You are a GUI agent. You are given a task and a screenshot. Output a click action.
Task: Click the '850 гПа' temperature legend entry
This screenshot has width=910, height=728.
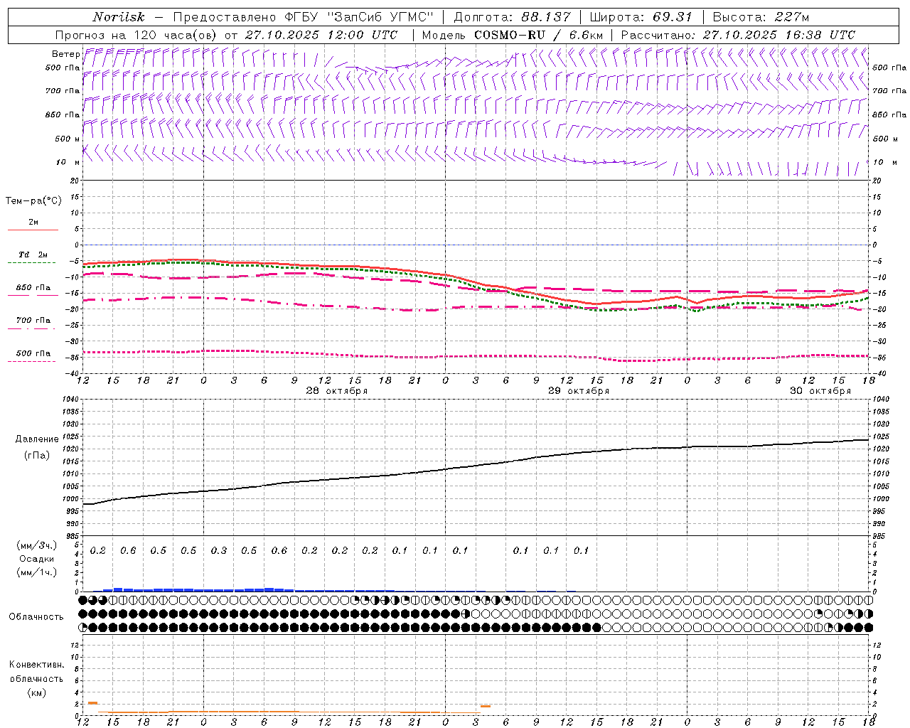(33, 288)
